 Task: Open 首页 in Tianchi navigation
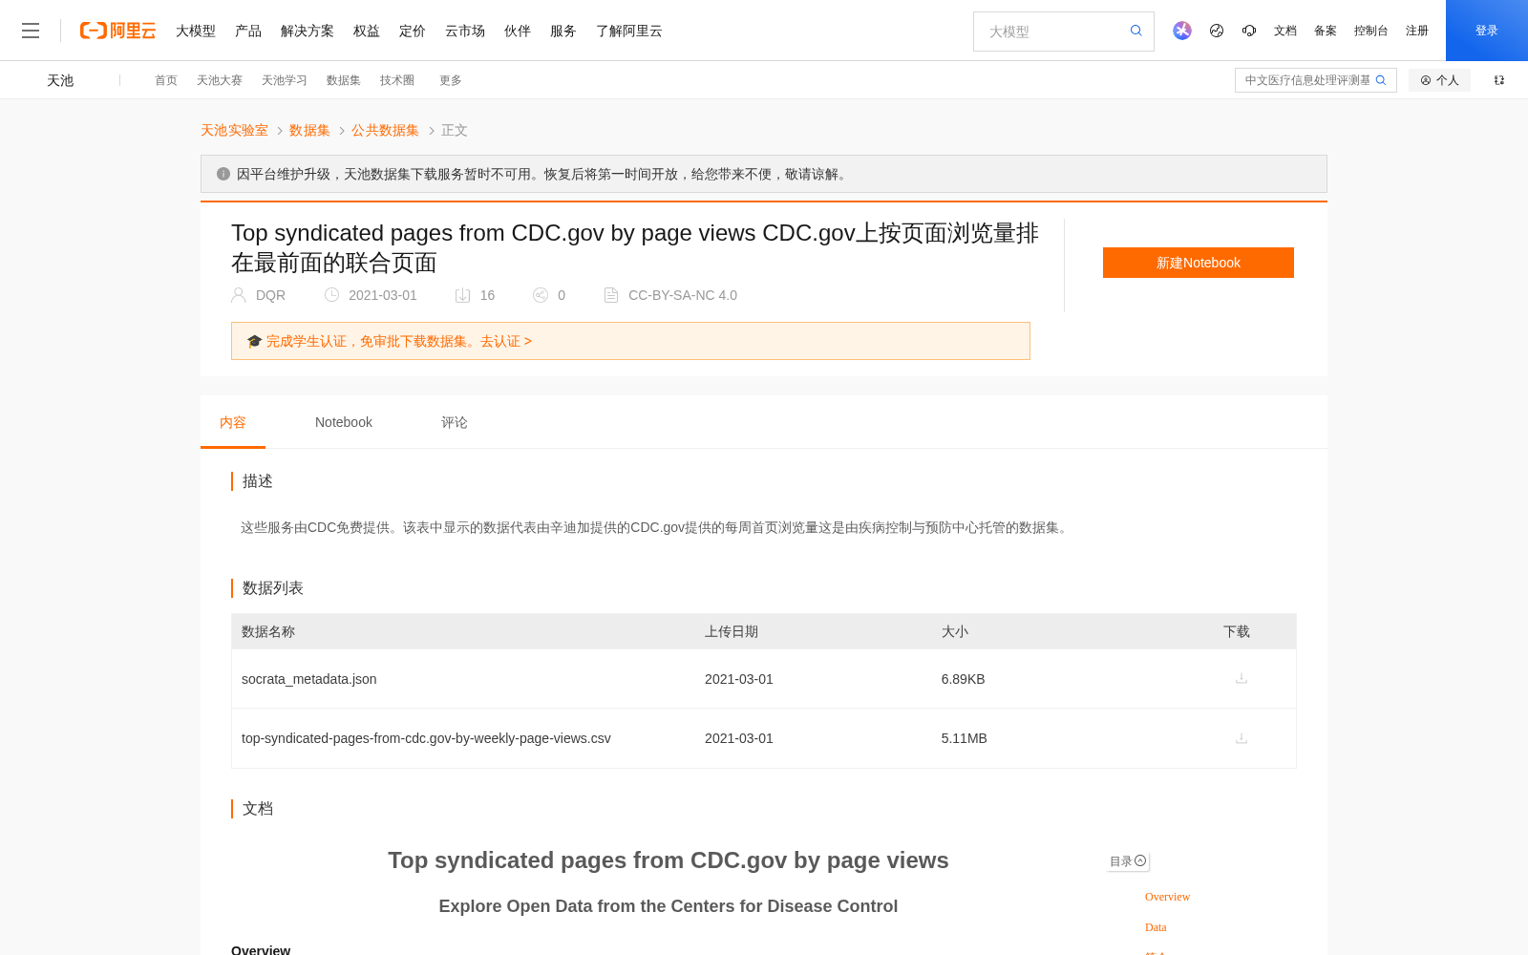click(166, 80)
